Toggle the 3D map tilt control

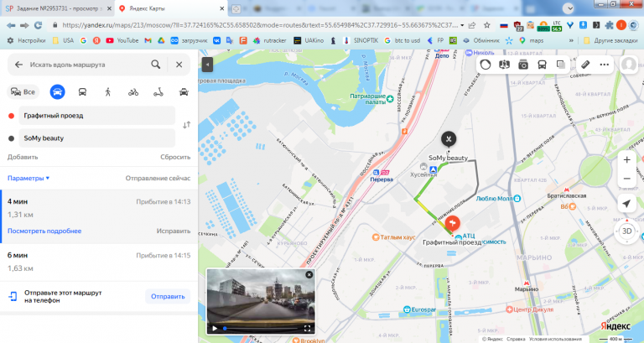tap(626, 231)
